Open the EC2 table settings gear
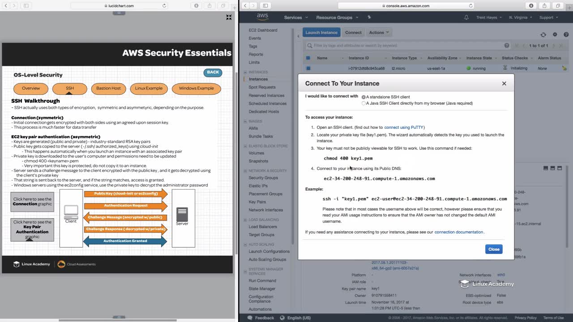 555,34
